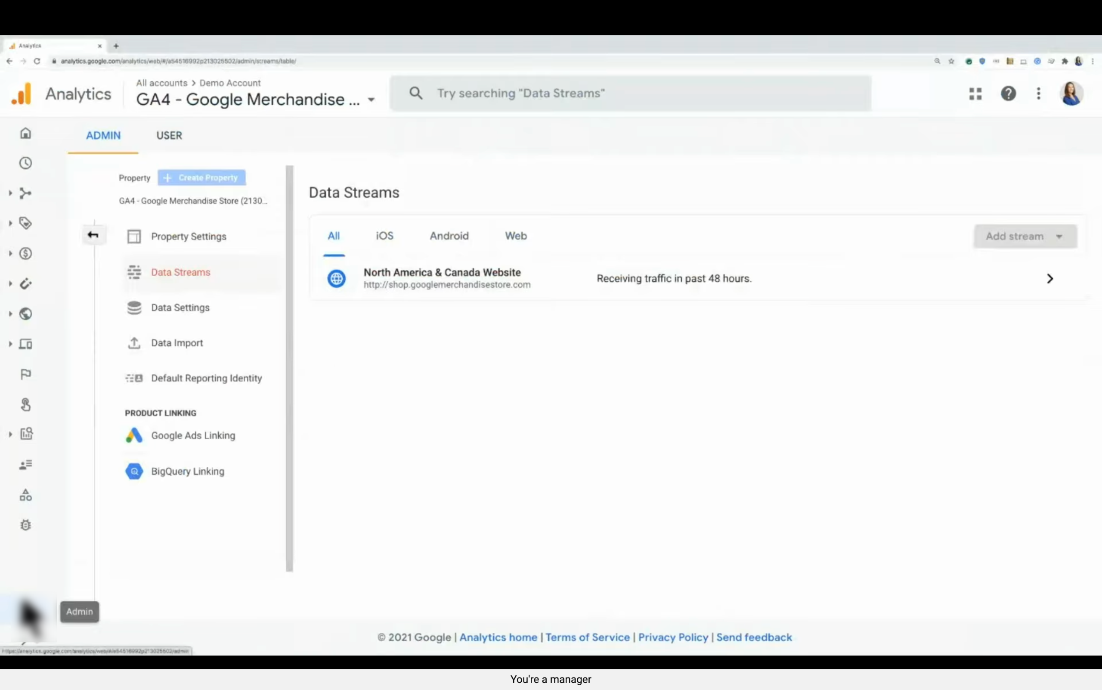This screenshot has width=1102, height=690.
Task: Expand the Acquisition sidebar section arrow
Action: (x=10, y=193)
